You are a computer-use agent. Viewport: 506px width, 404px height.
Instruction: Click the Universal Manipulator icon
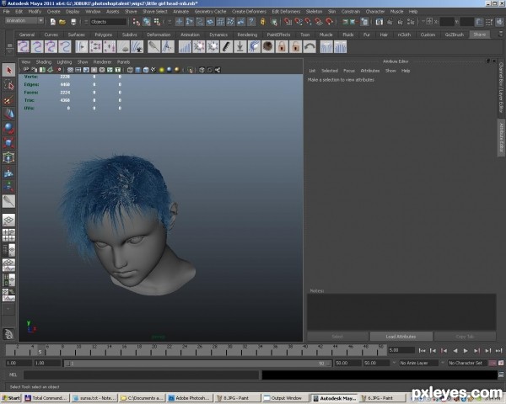tap(8, 157)
